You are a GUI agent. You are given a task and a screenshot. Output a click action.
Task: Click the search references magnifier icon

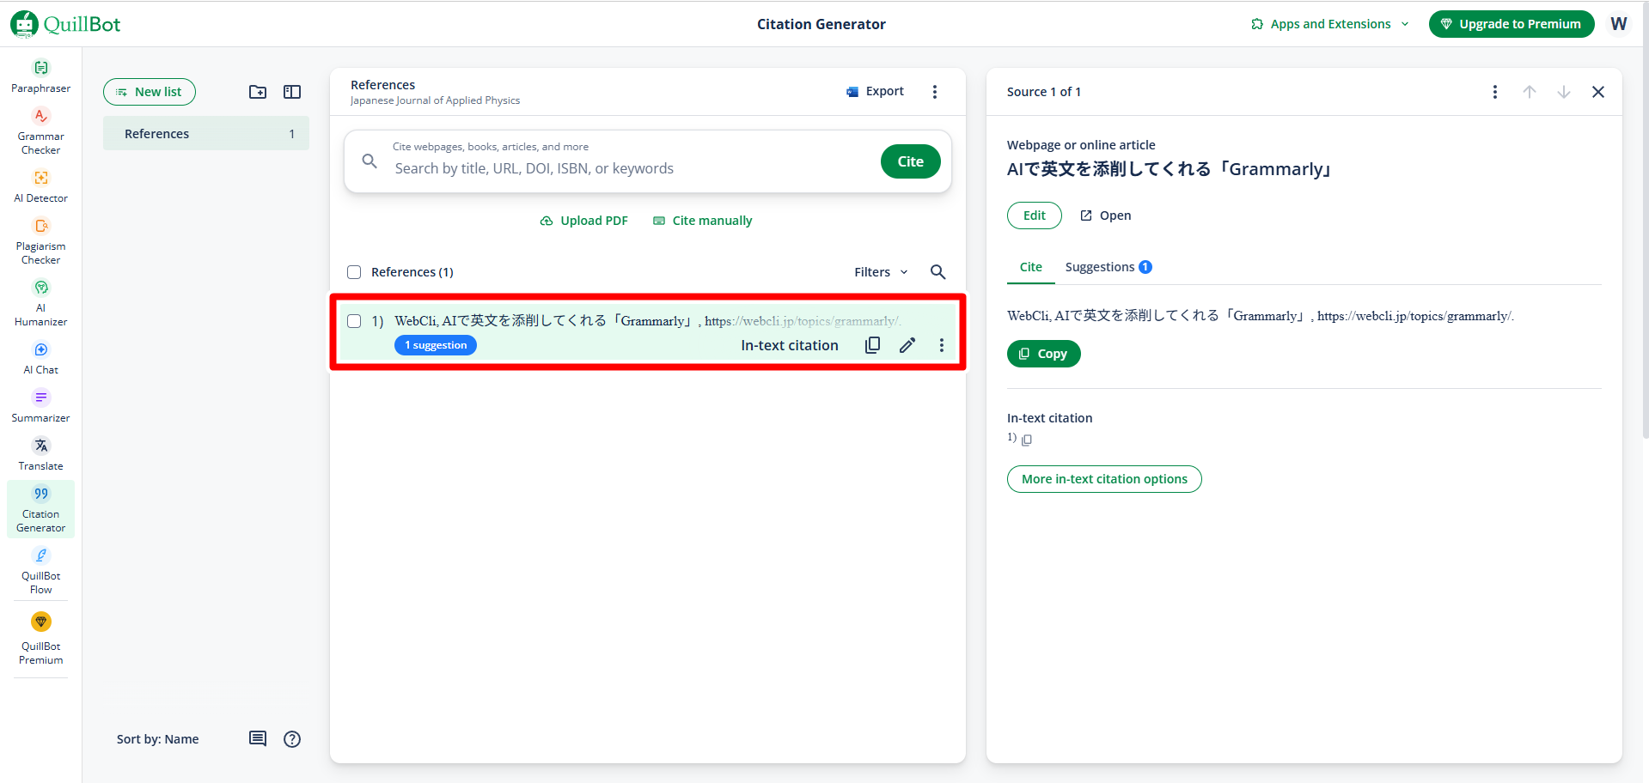click(x=937, y=272)
